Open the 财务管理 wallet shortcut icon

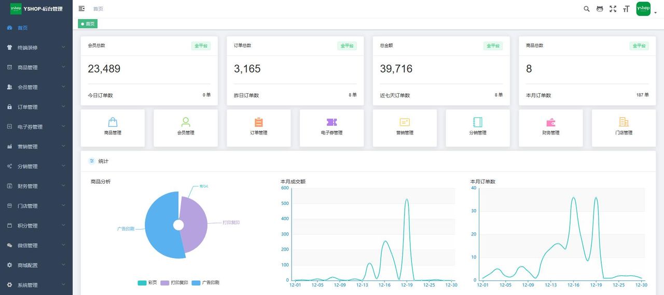[x=551, y=123]
